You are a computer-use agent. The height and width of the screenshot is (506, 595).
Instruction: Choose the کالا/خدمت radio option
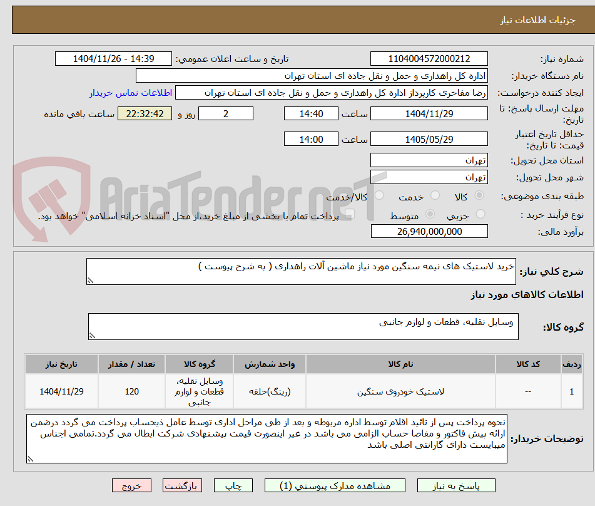click(x=380, y=195)
